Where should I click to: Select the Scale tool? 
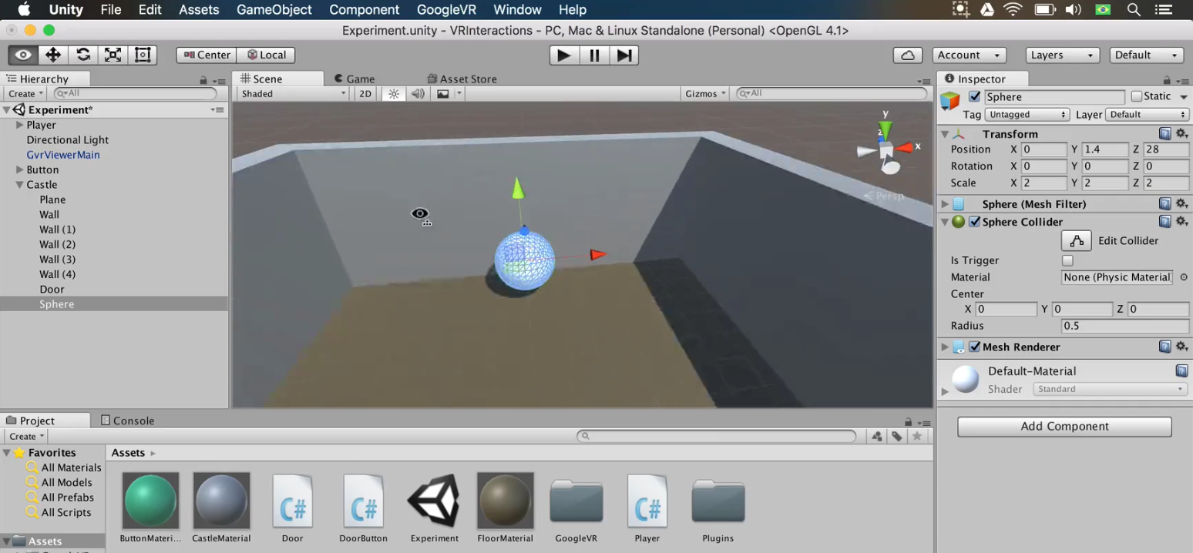click(112, 55)
